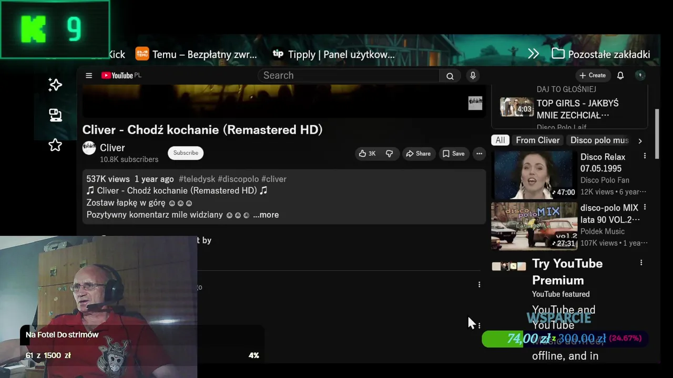Dislike the Cliver video
This screenshot has width=673, height=378.
(389, 154)
